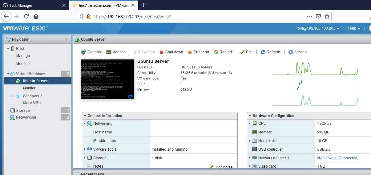This screenshot has height=175, width=371.
Task: Click the Storage icon in Navigator
Action: 13,111
